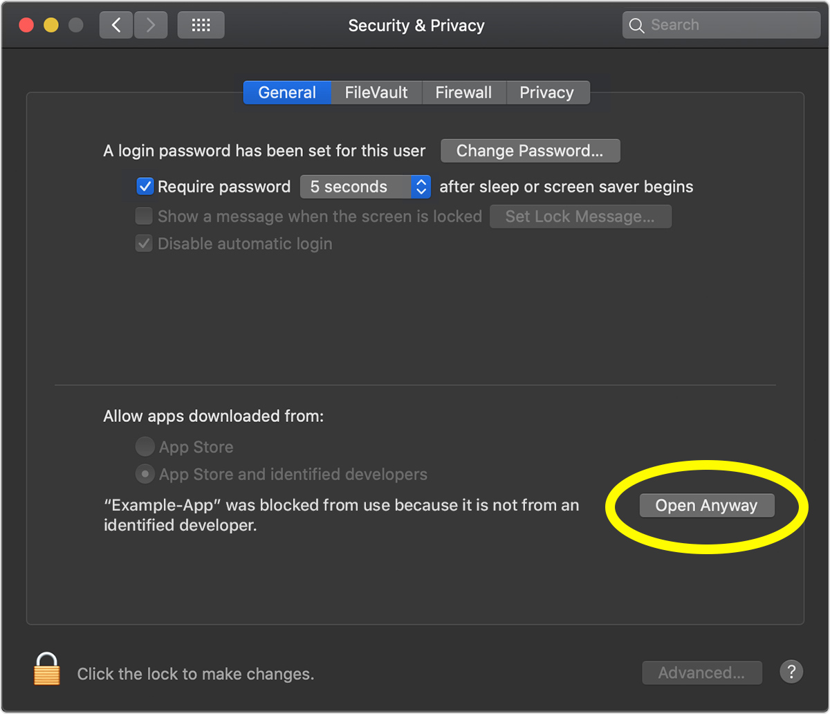Click the Advanced button
830x714 pixels.
(701, 672)
